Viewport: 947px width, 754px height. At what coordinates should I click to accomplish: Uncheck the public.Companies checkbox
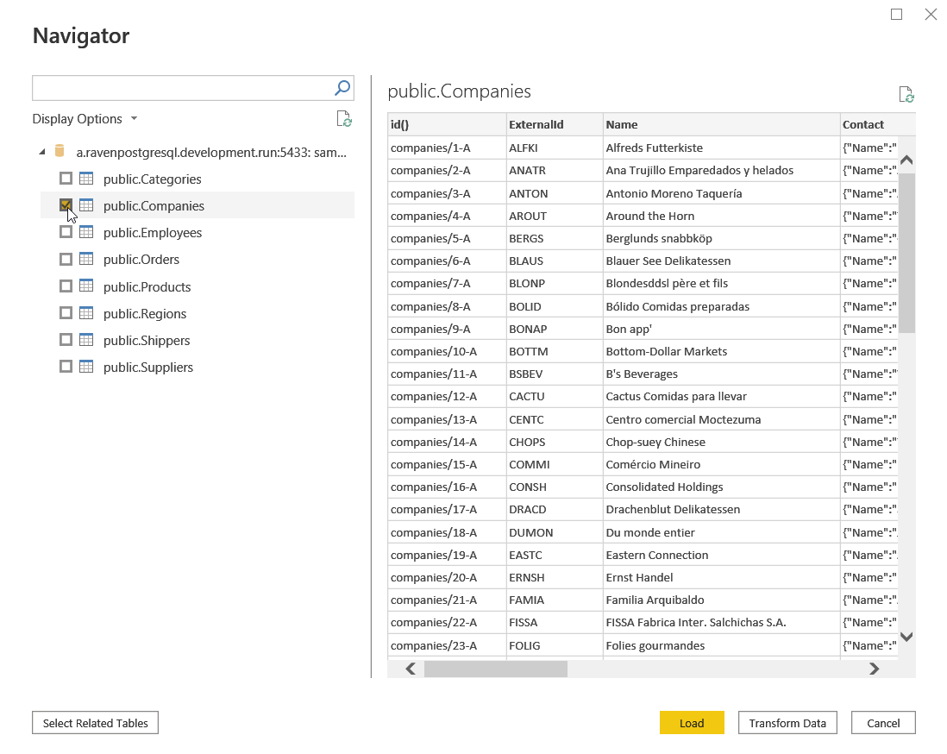(x=66, y=205)
